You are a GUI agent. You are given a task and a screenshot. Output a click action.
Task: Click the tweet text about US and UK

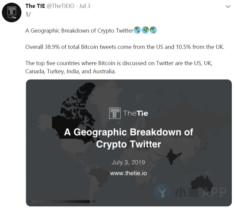pyautogui.click(x=125, y=47)
